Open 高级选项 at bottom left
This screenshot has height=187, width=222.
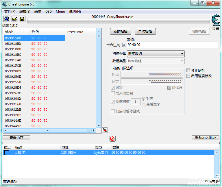10,182
